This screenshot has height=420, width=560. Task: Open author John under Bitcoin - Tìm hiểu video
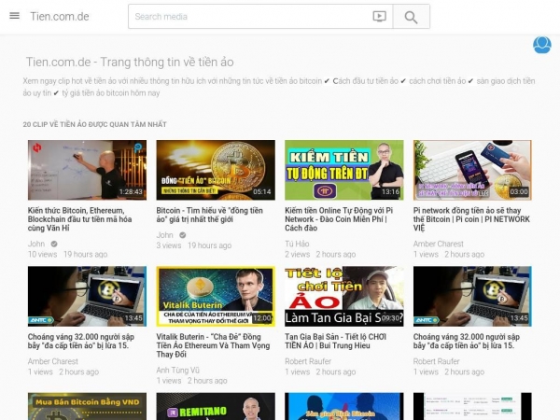[164, 235]
